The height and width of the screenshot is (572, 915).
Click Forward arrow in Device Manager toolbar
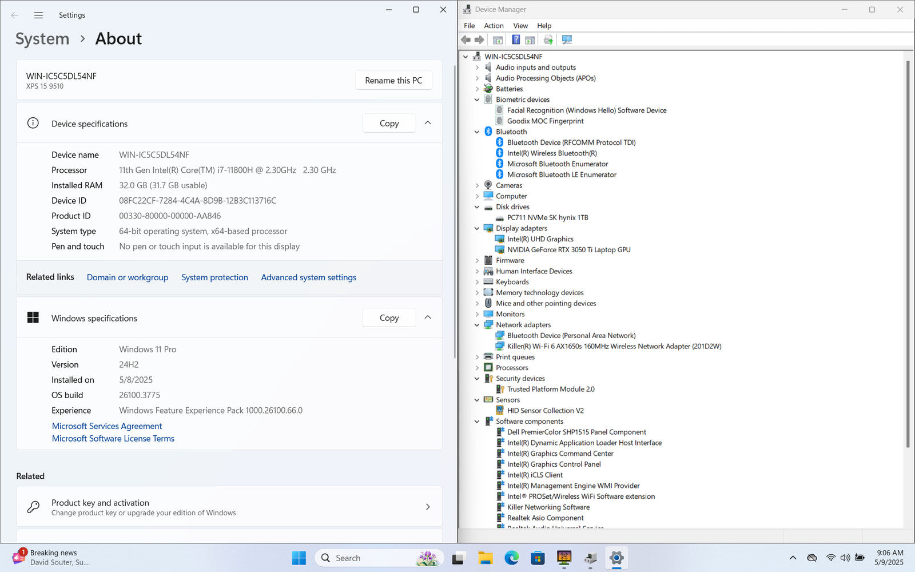tap(479, 40)
